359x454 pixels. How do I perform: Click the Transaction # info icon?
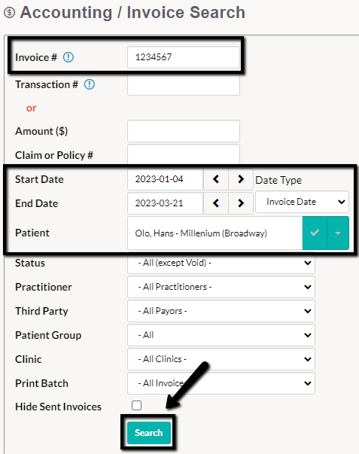point(90,84)
